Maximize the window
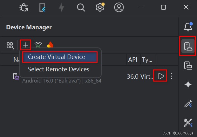Viewport: 197px width, 137px height. (163, 8)
